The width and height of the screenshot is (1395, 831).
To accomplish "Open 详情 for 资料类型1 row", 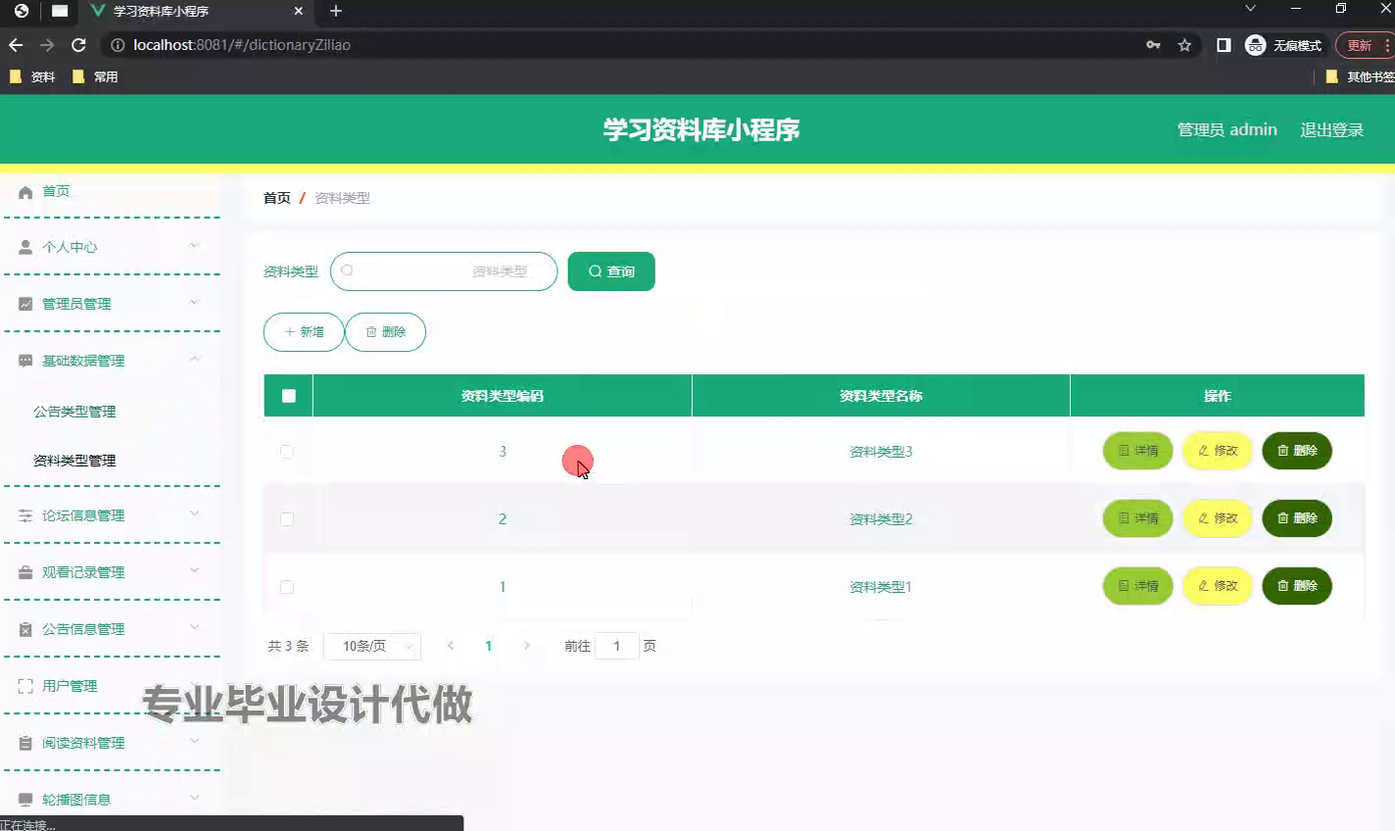I will [x=1137, y=586].
